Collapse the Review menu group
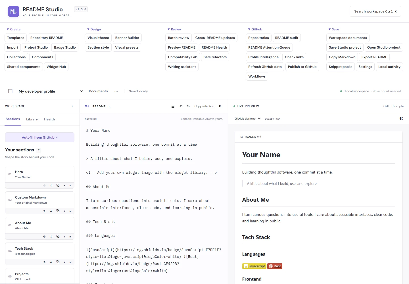This screenshot has width=409, height=284. pyautogui.click(x=174, y=29)
